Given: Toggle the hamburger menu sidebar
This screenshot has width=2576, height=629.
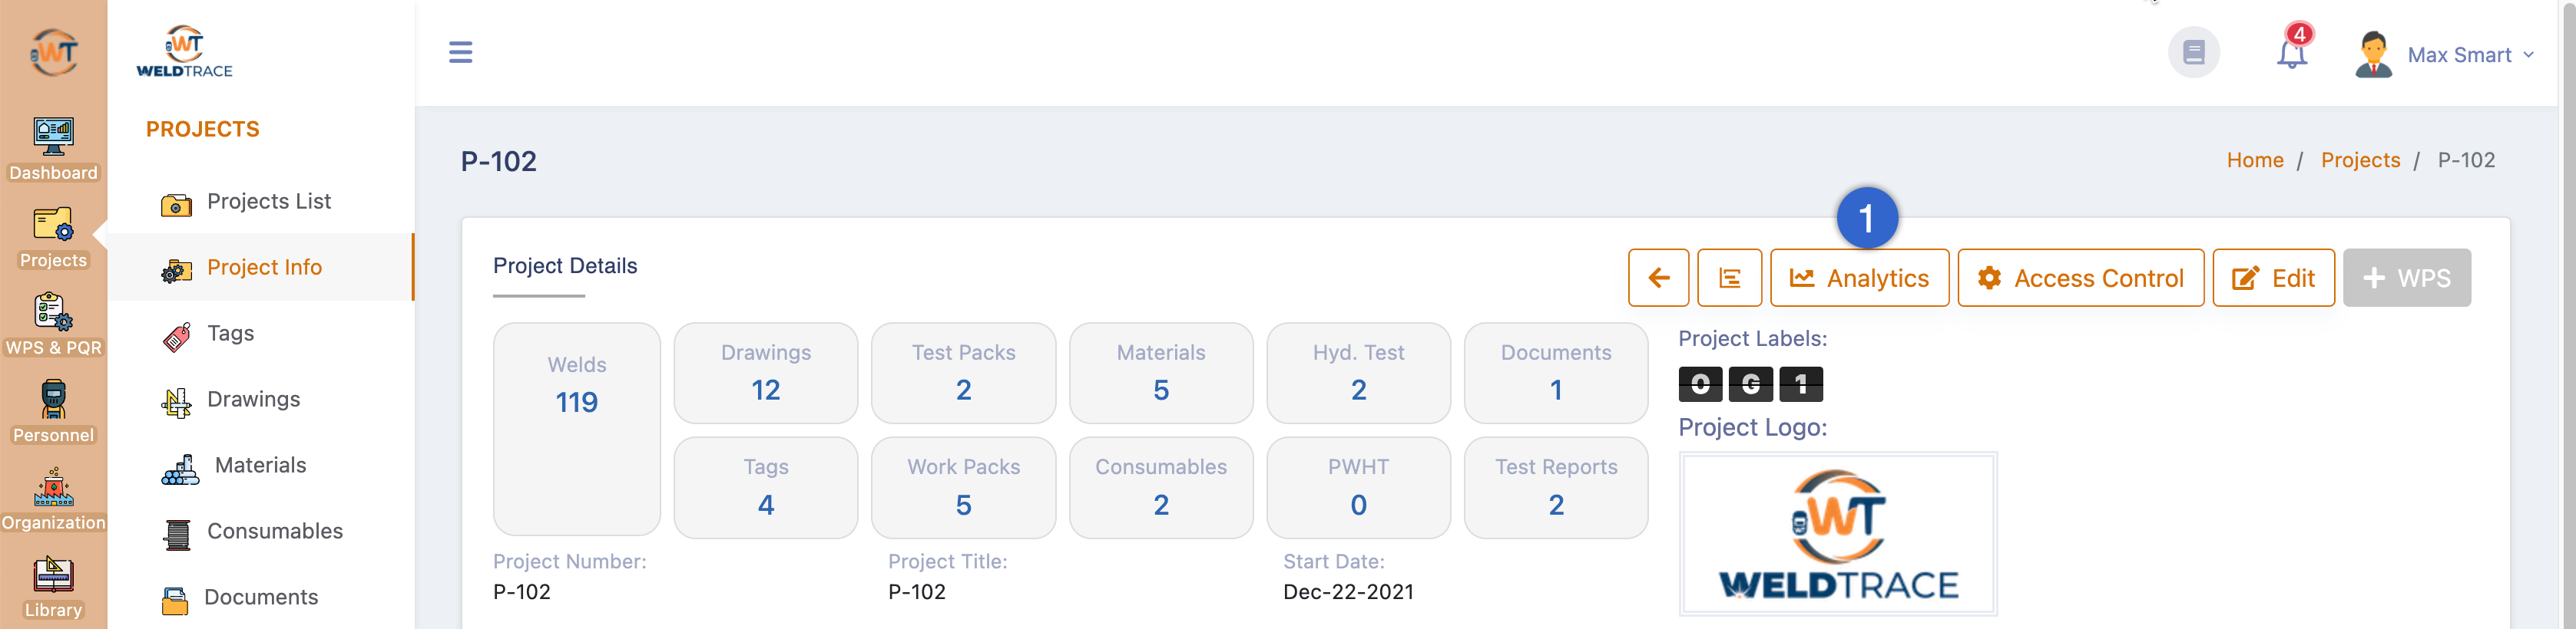Looking at the screenshot, I should 460,52.
